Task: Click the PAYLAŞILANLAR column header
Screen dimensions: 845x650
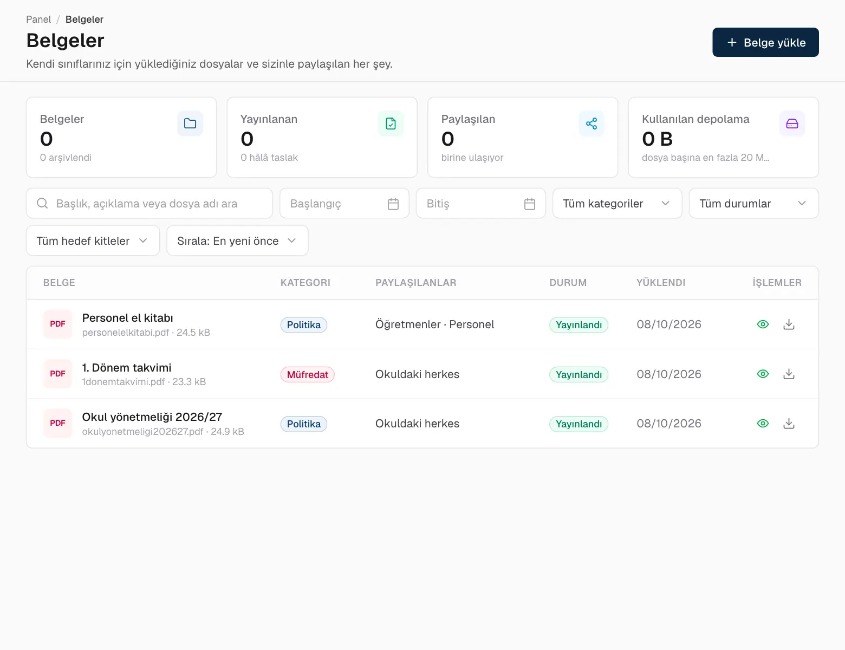Action: click(416, 283)
